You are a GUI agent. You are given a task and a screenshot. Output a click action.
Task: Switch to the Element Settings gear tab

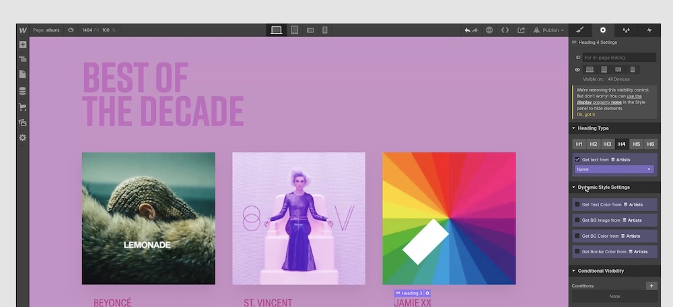(x=603, y=30)
